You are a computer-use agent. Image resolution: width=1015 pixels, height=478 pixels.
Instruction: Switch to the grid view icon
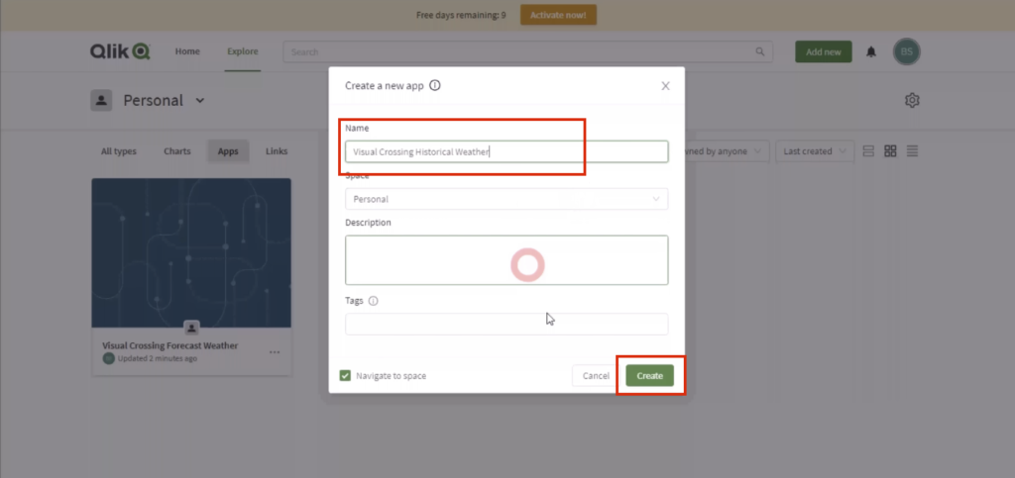(890, 151)
